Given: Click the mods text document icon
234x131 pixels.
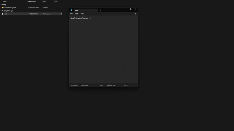Looking at the screenshot, I should tap(3, 14).
